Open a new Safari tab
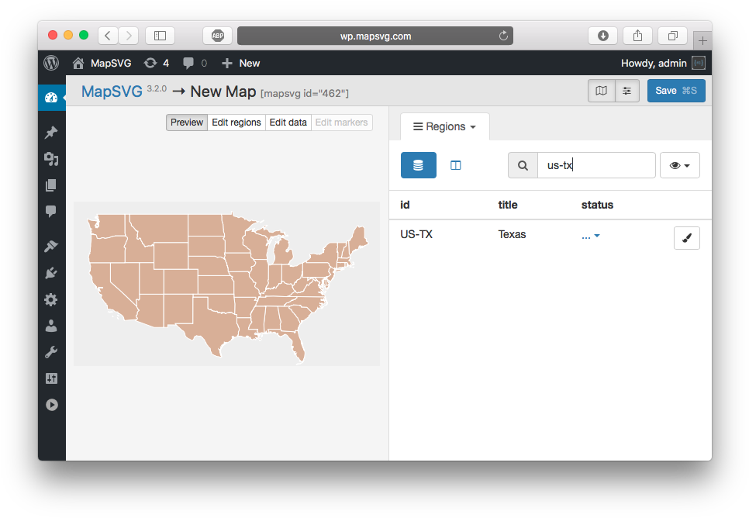Image resolution: width=749 pixels, height=518 pixels. 702,41
